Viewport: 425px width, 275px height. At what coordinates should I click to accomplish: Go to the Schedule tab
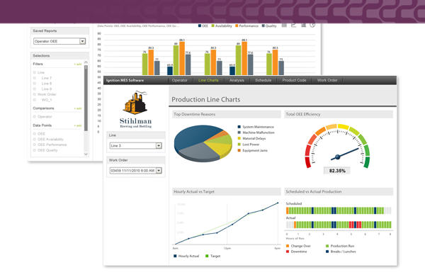pyautogui.click(x=263, y=80)
